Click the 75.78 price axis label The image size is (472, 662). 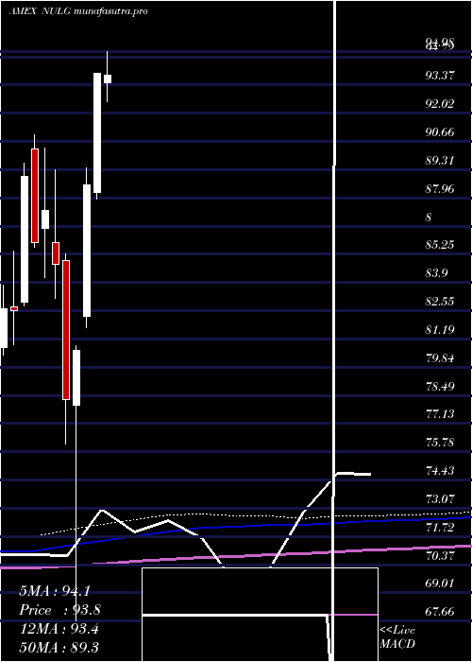click(x=440, y=443)
